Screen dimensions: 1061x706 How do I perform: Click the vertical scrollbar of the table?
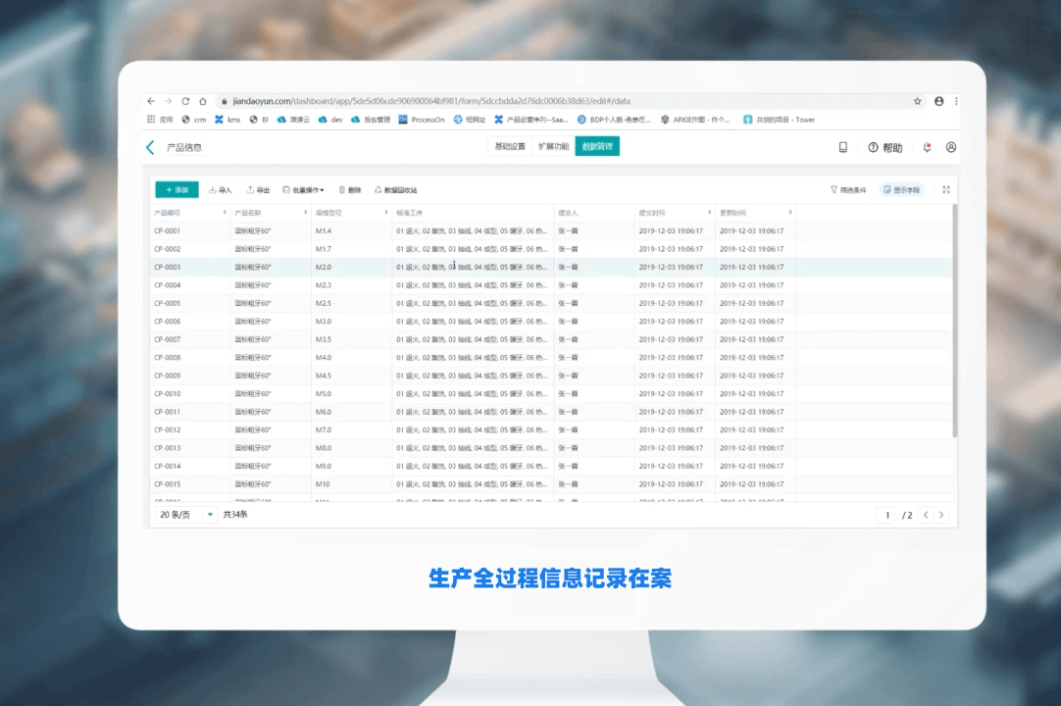click(955, 324)
